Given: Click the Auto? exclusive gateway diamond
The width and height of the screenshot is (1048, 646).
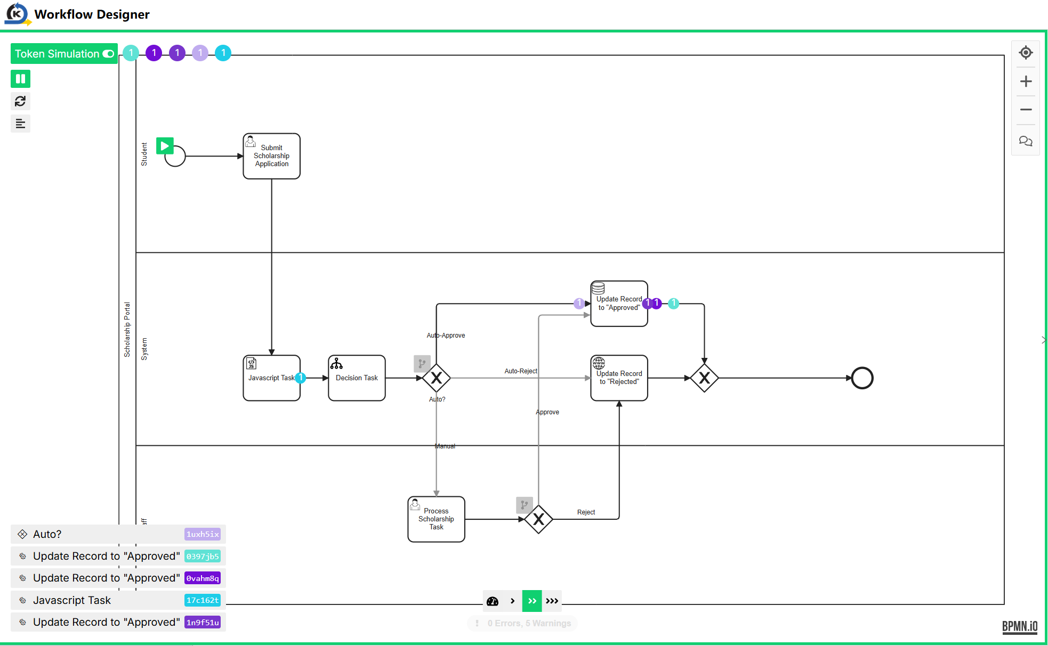Looking at the screenshot, I should [437, 378].
